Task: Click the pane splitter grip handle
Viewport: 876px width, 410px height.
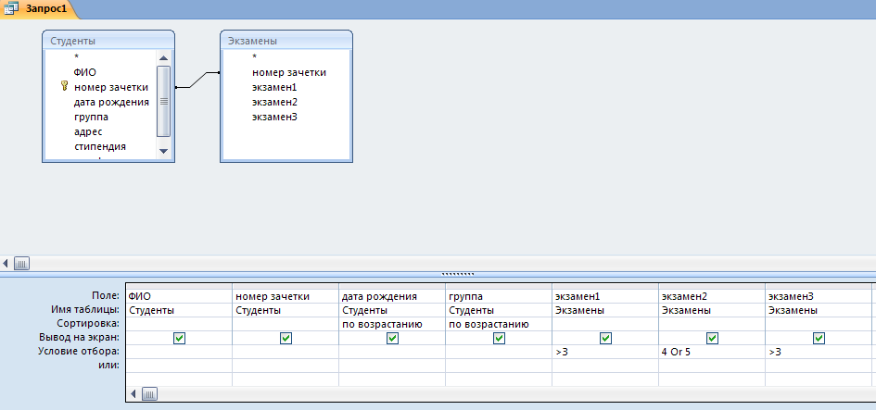Action: 458,274
